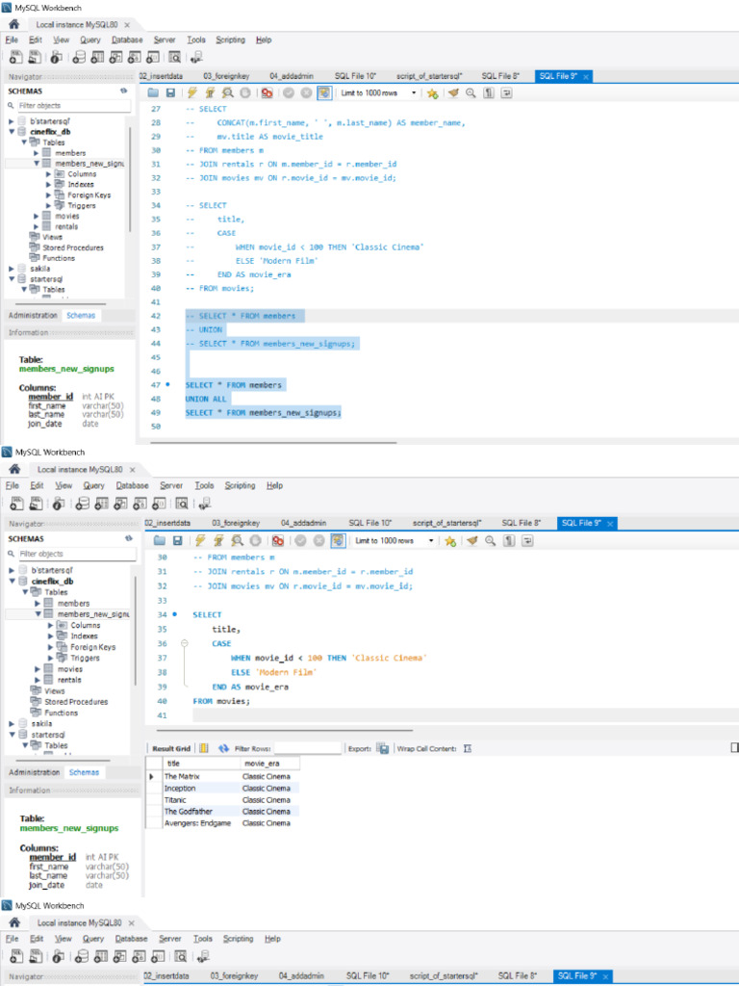
Task: Open Database menu in top window
Action: pos(127,39)
